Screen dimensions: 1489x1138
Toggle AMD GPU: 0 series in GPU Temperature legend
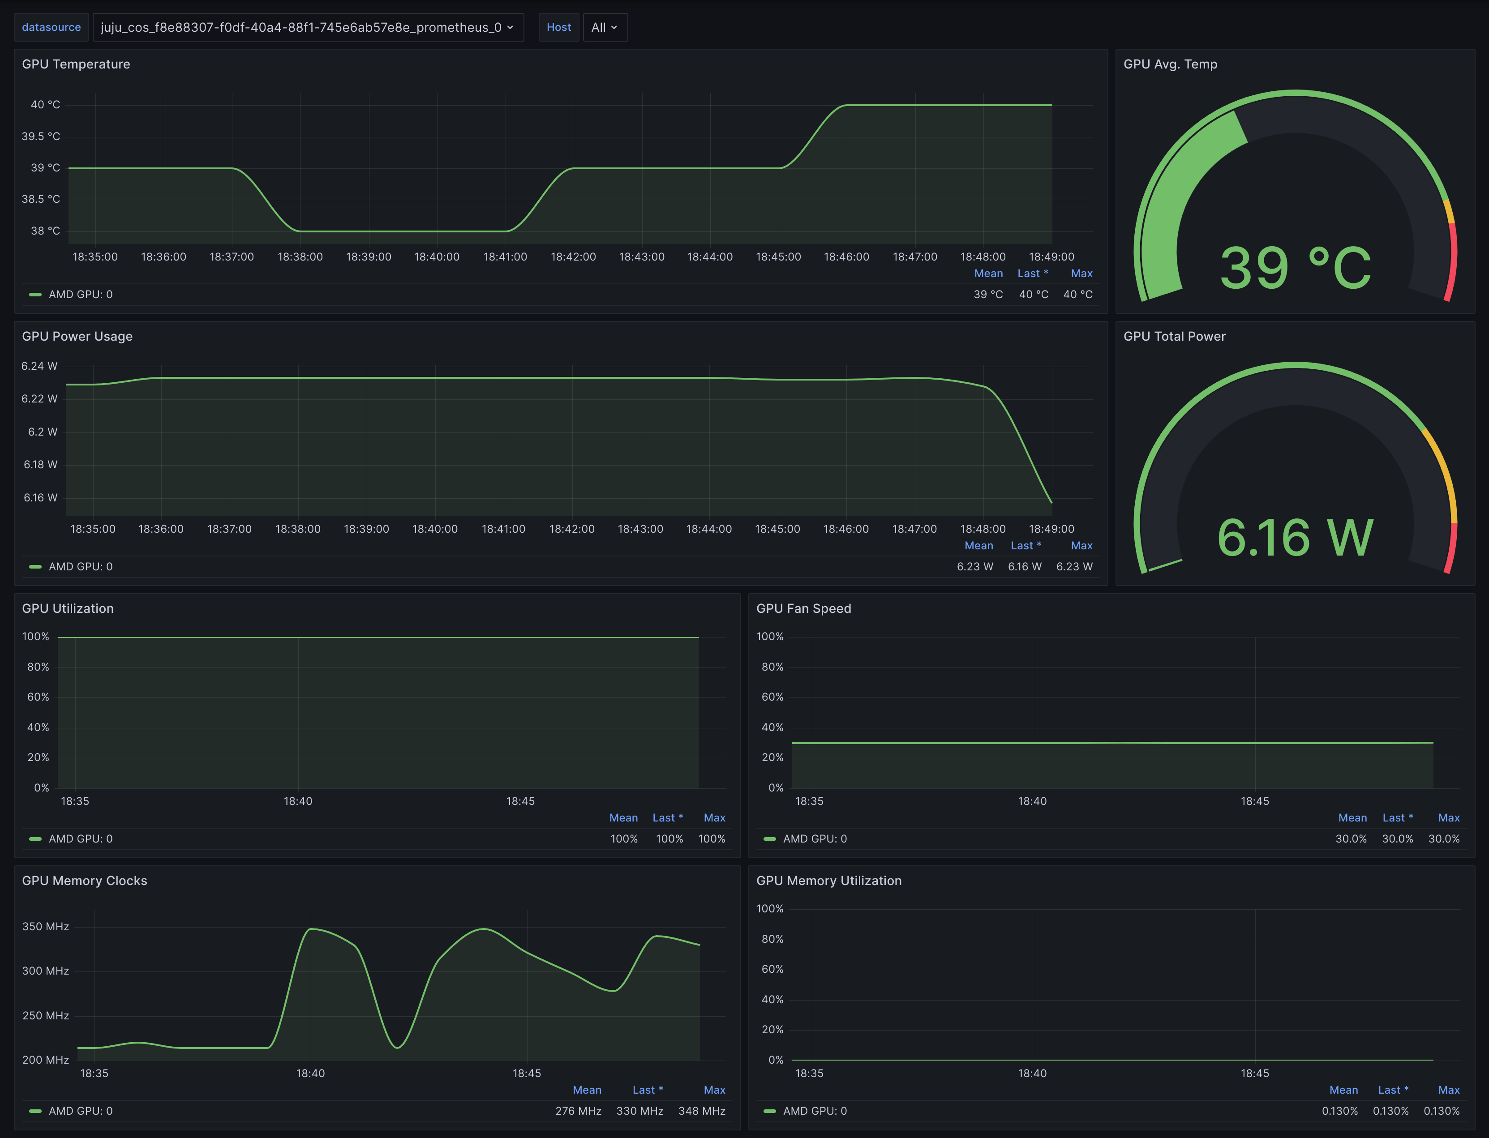click(80, 295)
